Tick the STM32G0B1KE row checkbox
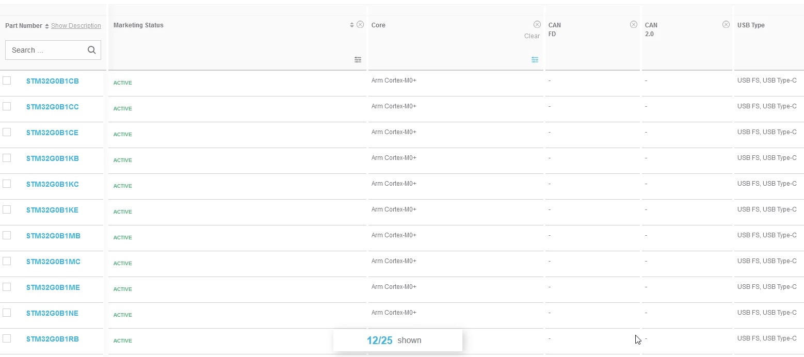 pyautogui.click(x=7, y=209)
